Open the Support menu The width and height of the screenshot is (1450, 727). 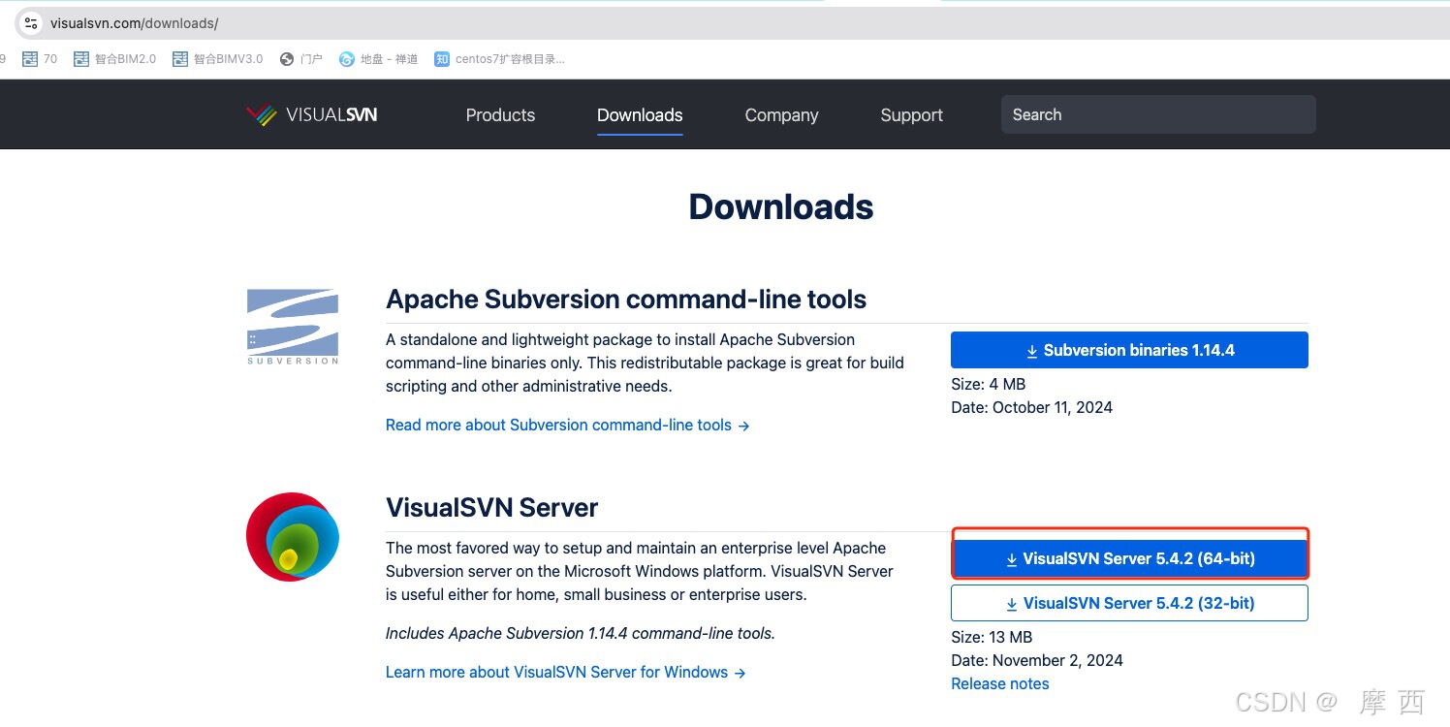[911, 114]
